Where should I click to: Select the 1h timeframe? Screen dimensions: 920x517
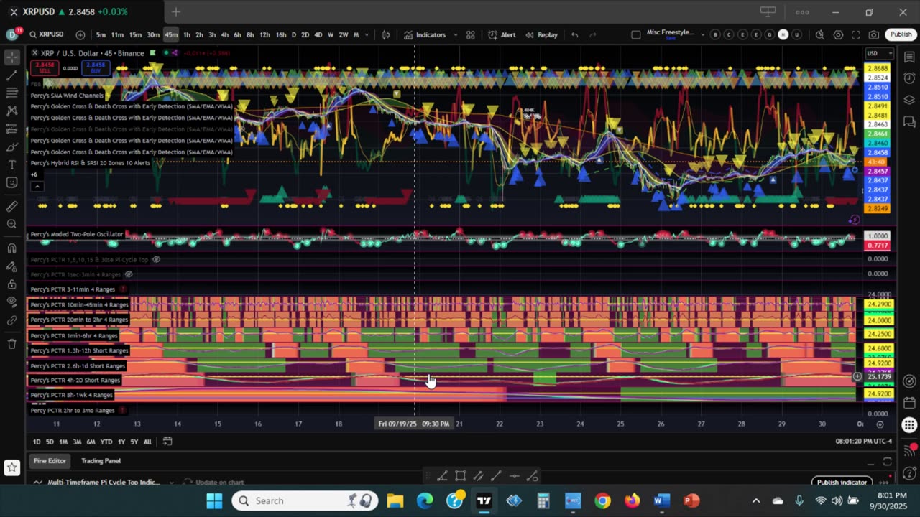(x=187, y=34)
